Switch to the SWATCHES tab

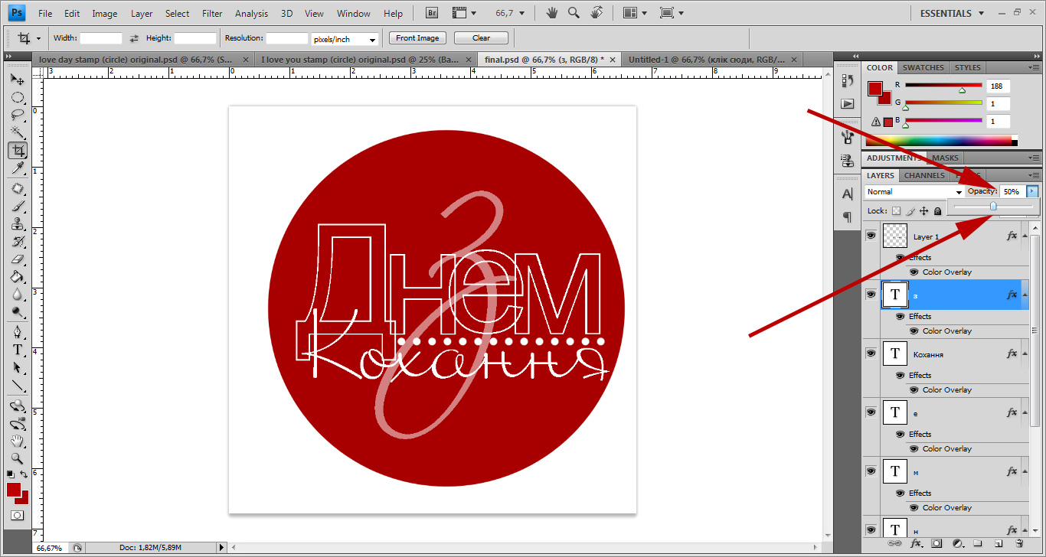tap(923, 67)
